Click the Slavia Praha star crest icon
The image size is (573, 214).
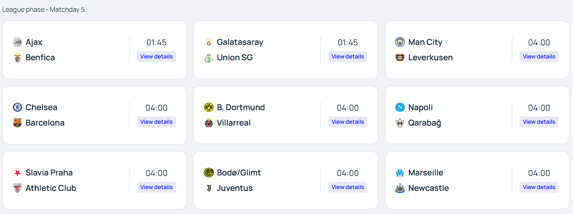point(17,173)
